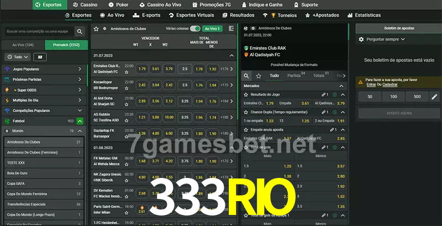Click the Multiplas Do Dia lightning icon
The image size is (442, 226).
[7, 101]
